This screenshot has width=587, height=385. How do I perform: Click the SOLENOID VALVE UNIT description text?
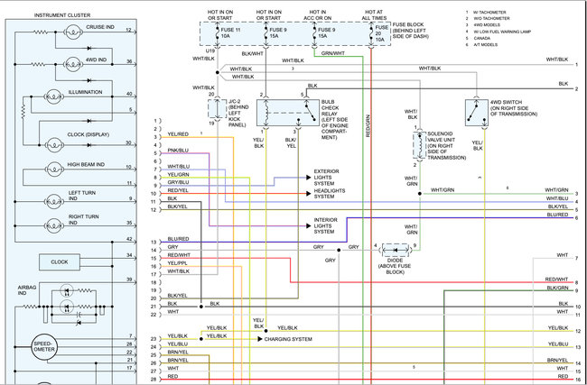point(447,145)
